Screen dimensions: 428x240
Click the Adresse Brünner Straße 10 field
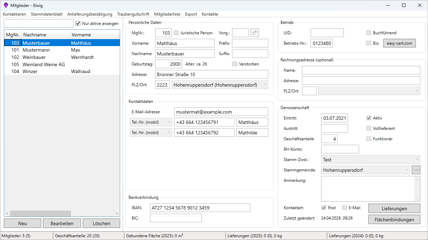[212, 74]
